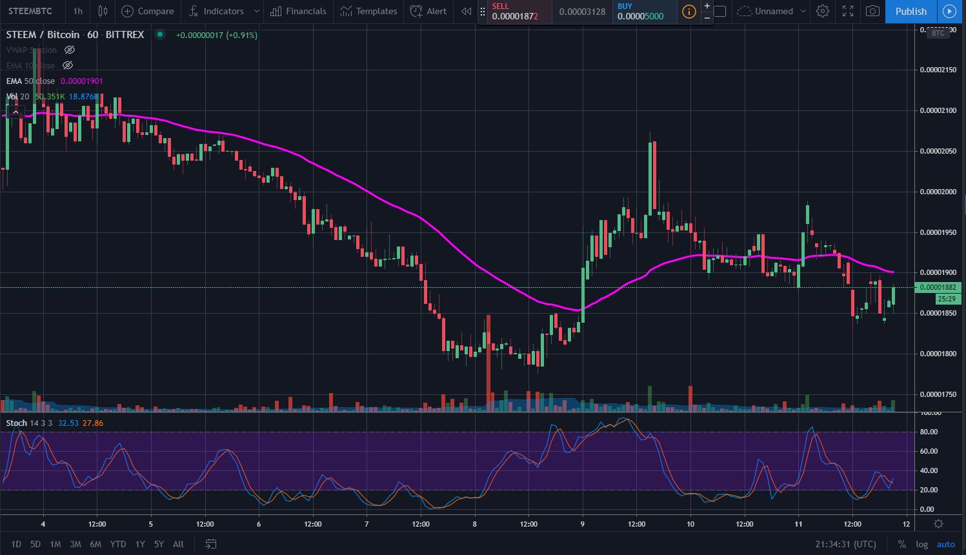Enter fullscreen mode

coord(848,11)
